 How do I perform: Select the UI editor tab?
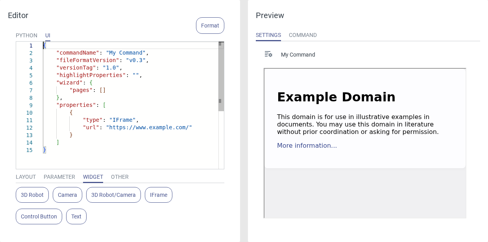[x=48, y=35]
